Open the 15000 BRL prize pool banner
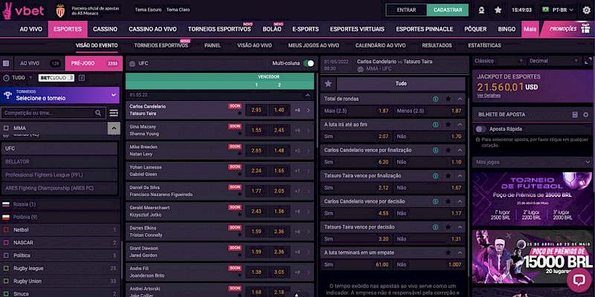Screen dimensions: 595x297 pyautogui.click(x=532, y=257)
